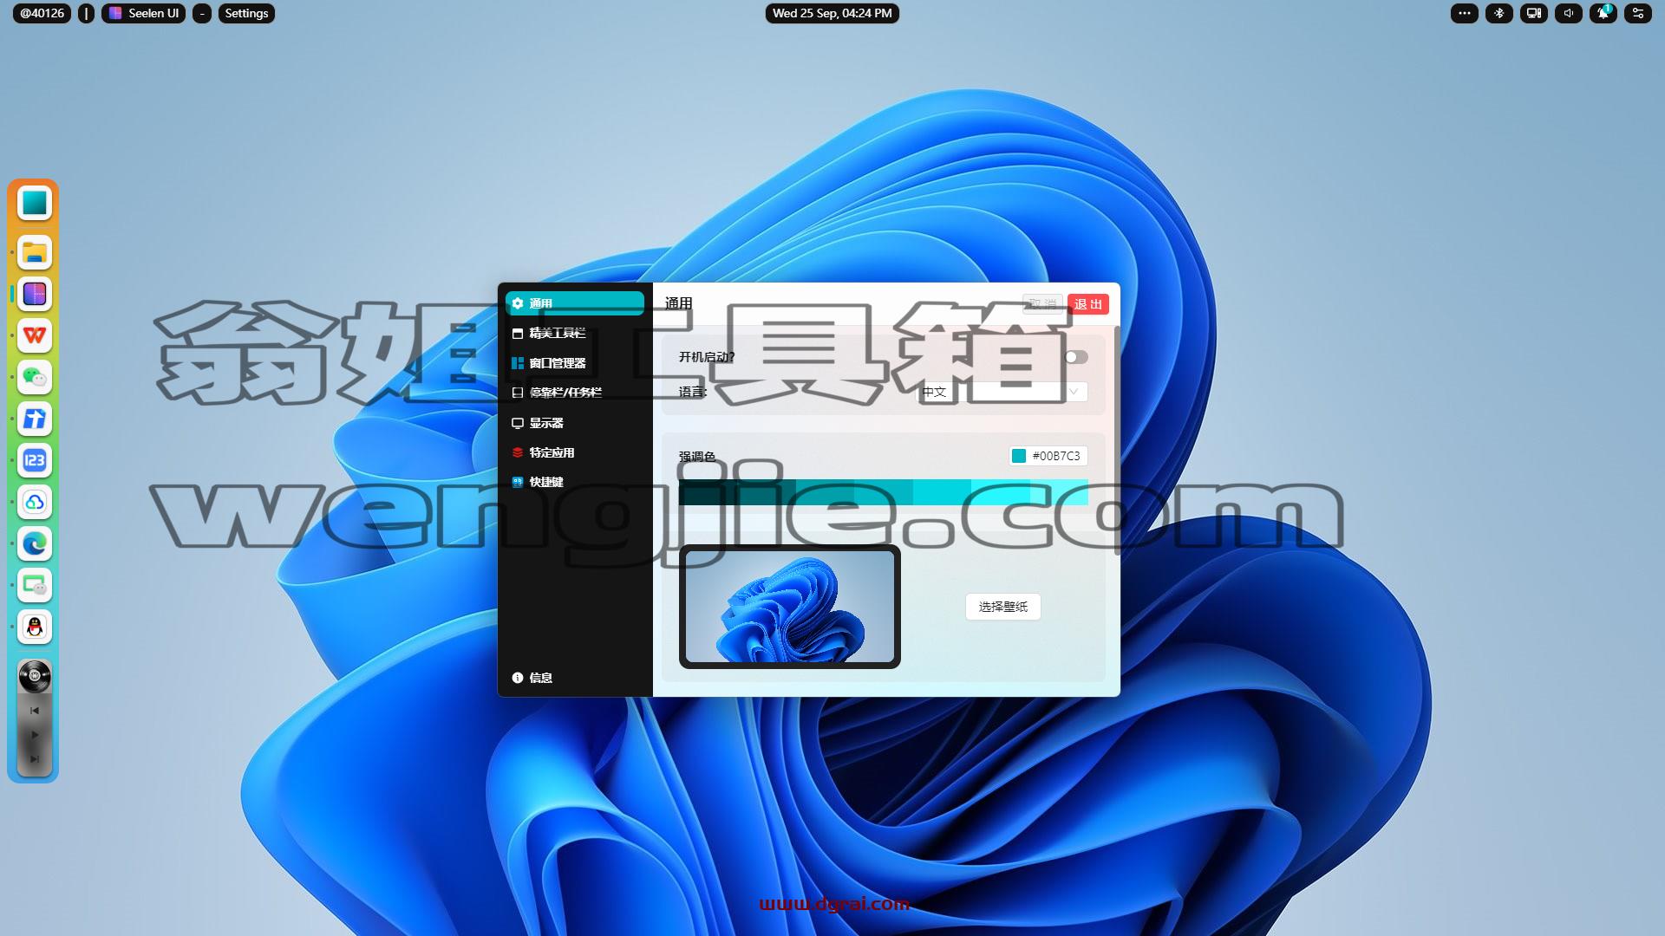1665x936 pixels.
Task: Pick the lightest cyan shade in accent bar
Action: click(1059, 491)
